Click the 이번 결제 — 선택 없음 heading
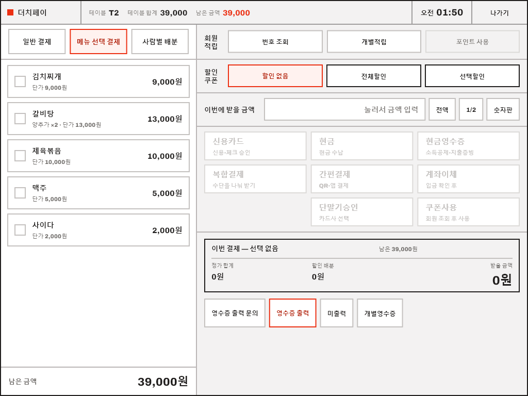Viewport: 528px width, 396px height. point(245,249)
